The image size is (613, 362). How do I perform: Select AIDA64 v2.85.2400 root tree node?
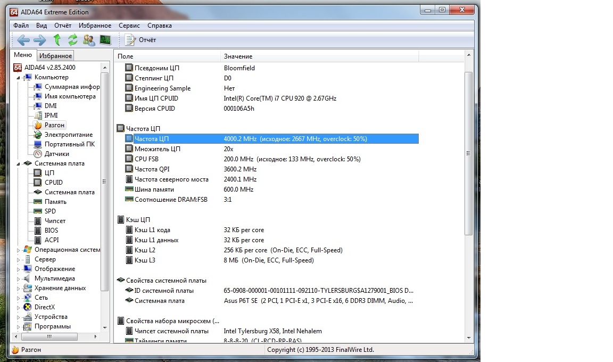(44, 67)
